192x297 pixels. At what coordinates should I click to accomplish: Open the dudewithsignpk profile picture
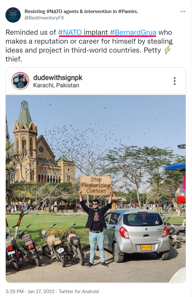click(x=20, y=81)
